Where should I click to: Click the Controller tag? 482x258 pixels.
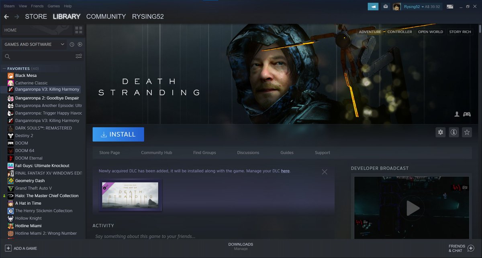pos(400,32)
